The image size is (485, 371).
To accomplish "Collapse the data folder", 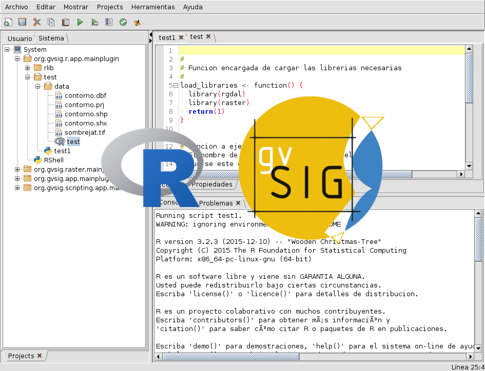I will [x=38, y=86].
